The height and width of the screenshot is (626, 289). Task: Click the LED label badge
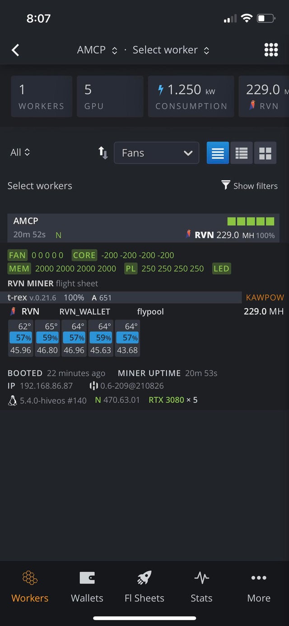coord(221,269)
